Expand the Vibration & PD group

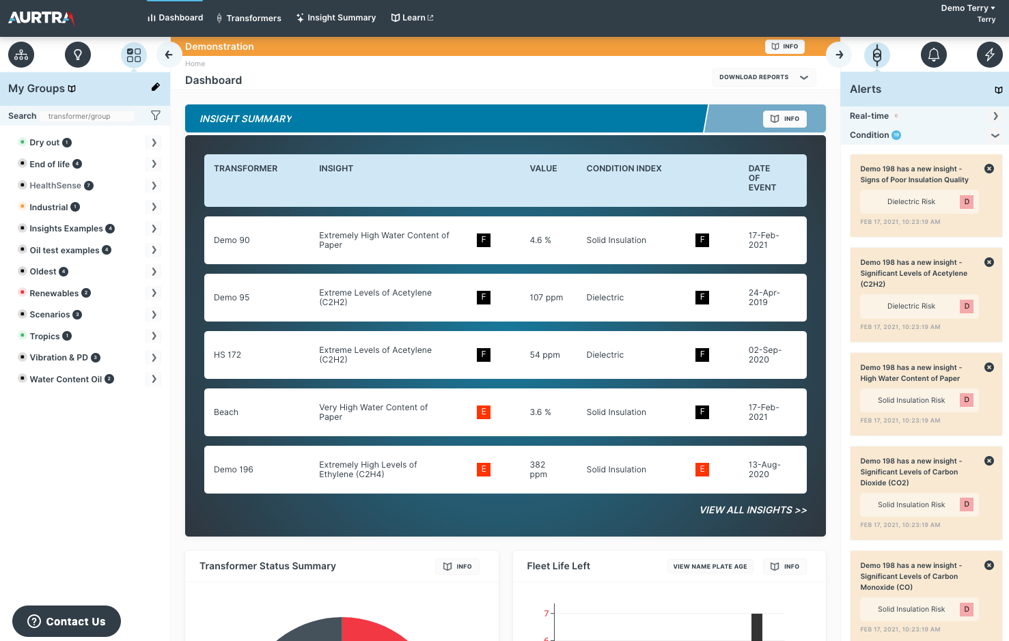point(154,358)
